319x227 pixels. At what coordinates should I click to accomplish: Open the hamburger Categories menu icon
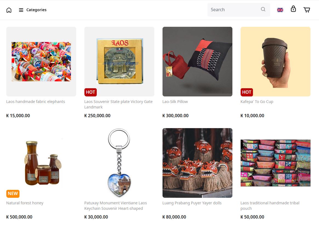pos(21,10)
